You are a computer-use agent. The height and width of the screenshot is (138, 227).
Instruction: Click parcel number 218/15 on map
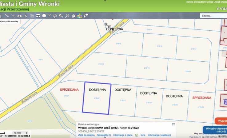pos(118,44)
